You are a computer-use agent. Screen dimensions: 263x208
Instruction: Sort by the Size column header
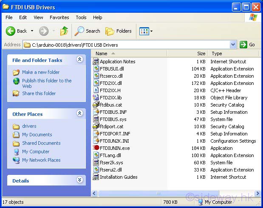[187, 53]
